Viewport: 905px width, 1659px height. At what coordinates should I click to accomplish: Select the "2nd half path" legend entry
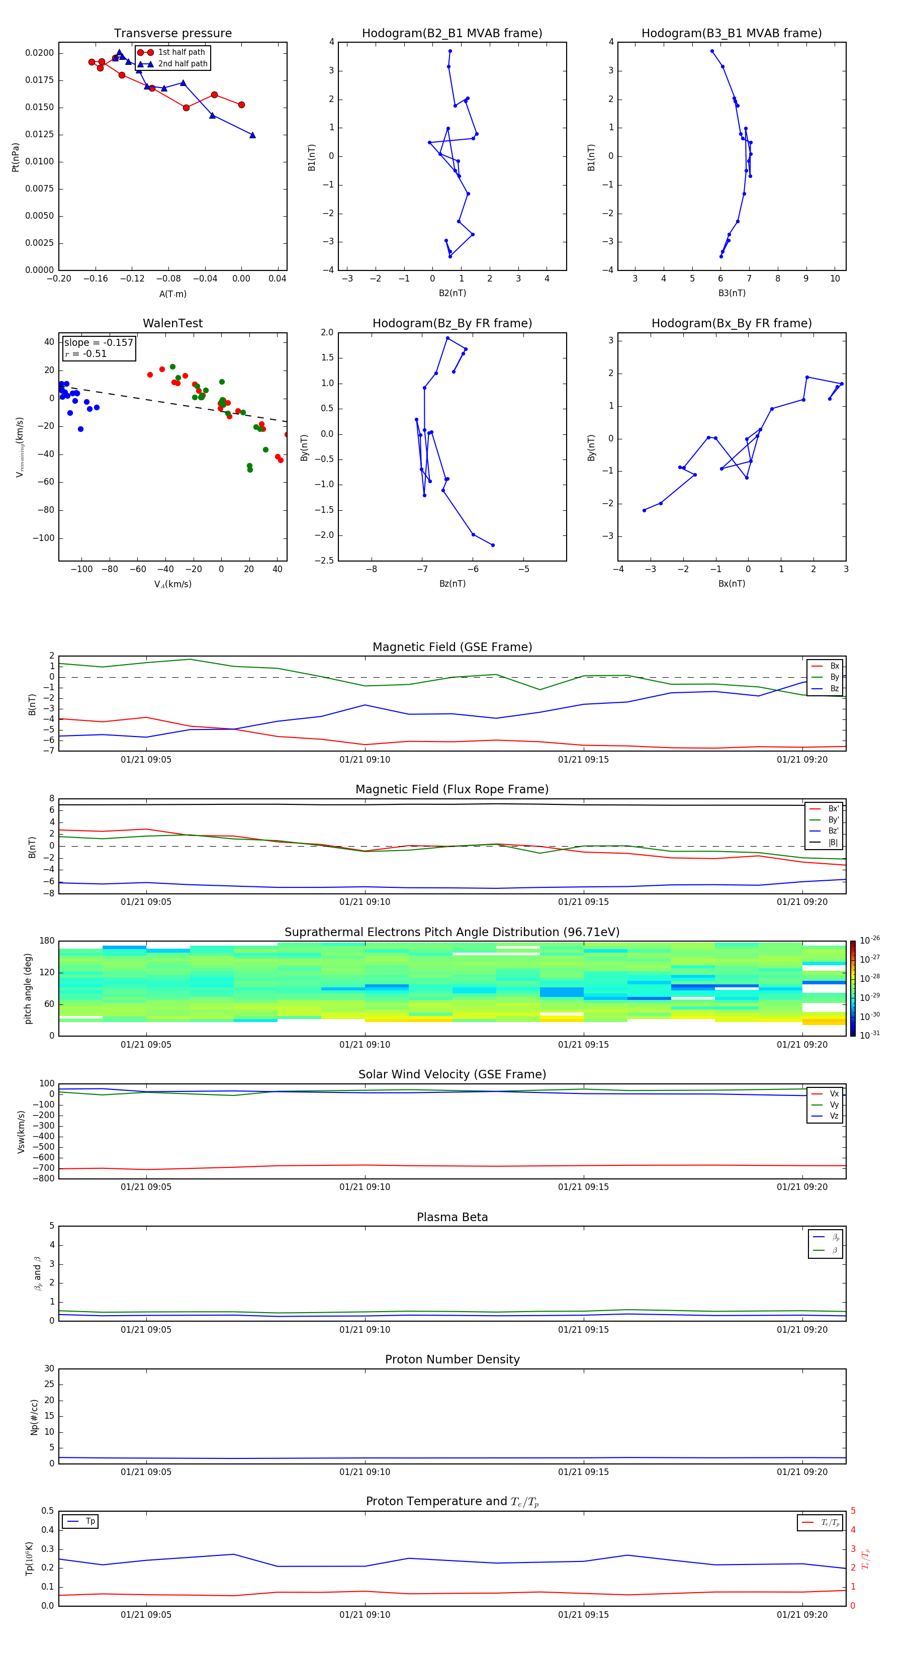tap(172, 64)
